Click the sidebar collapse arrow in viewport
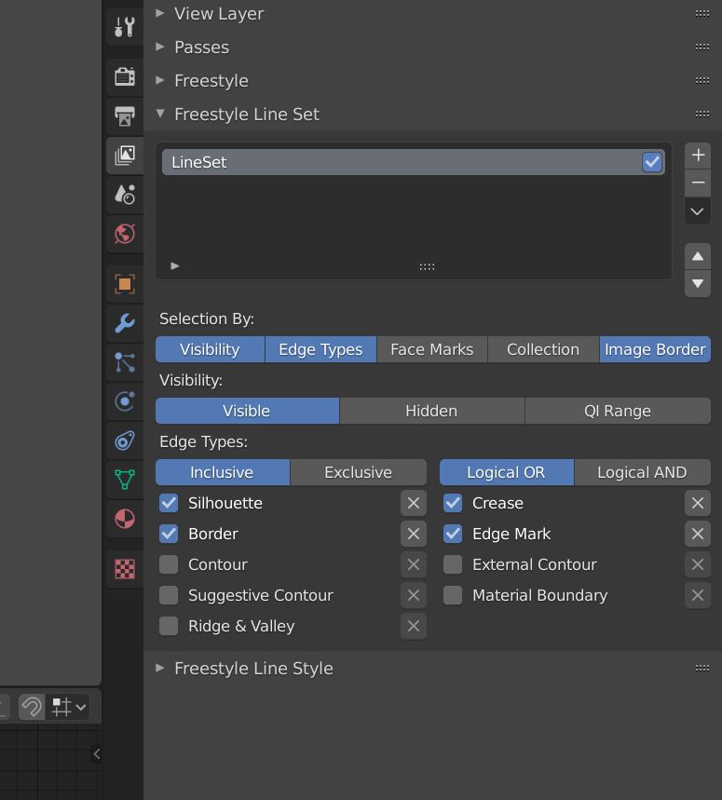Viewport: 722px width, 800px height. coord(97,753)
